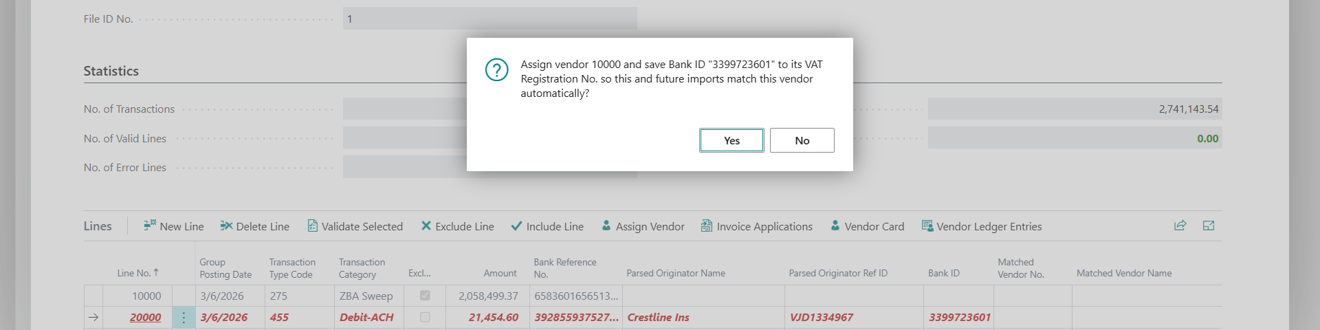Sort by Line No. column header
The image size is (1320, 330).
137,273
